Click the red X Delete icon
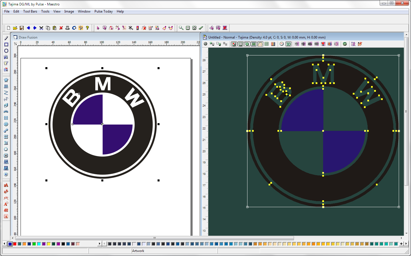 pos(61,28)
